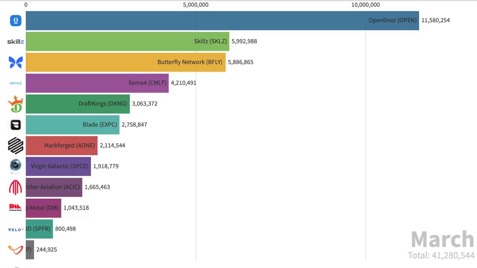
Task: Click the 2,114,544 value label
Action: [x=113, y=146]
